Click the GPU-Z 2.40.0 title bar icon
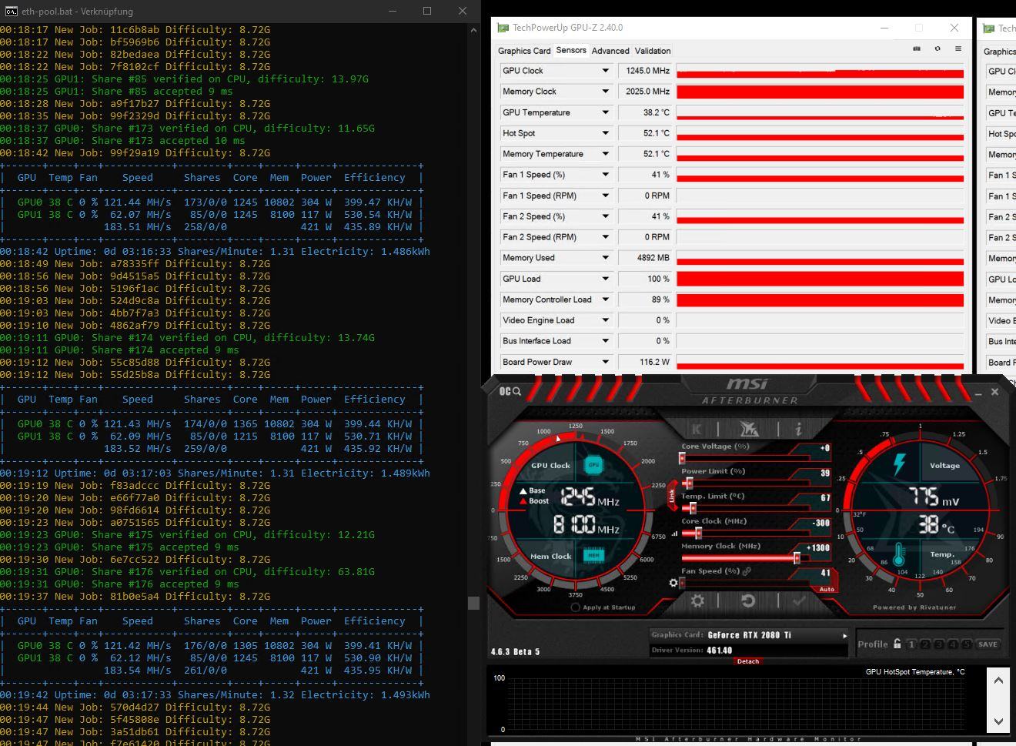Viewport: 1016px width, 746px height. (x=503, y=28)
